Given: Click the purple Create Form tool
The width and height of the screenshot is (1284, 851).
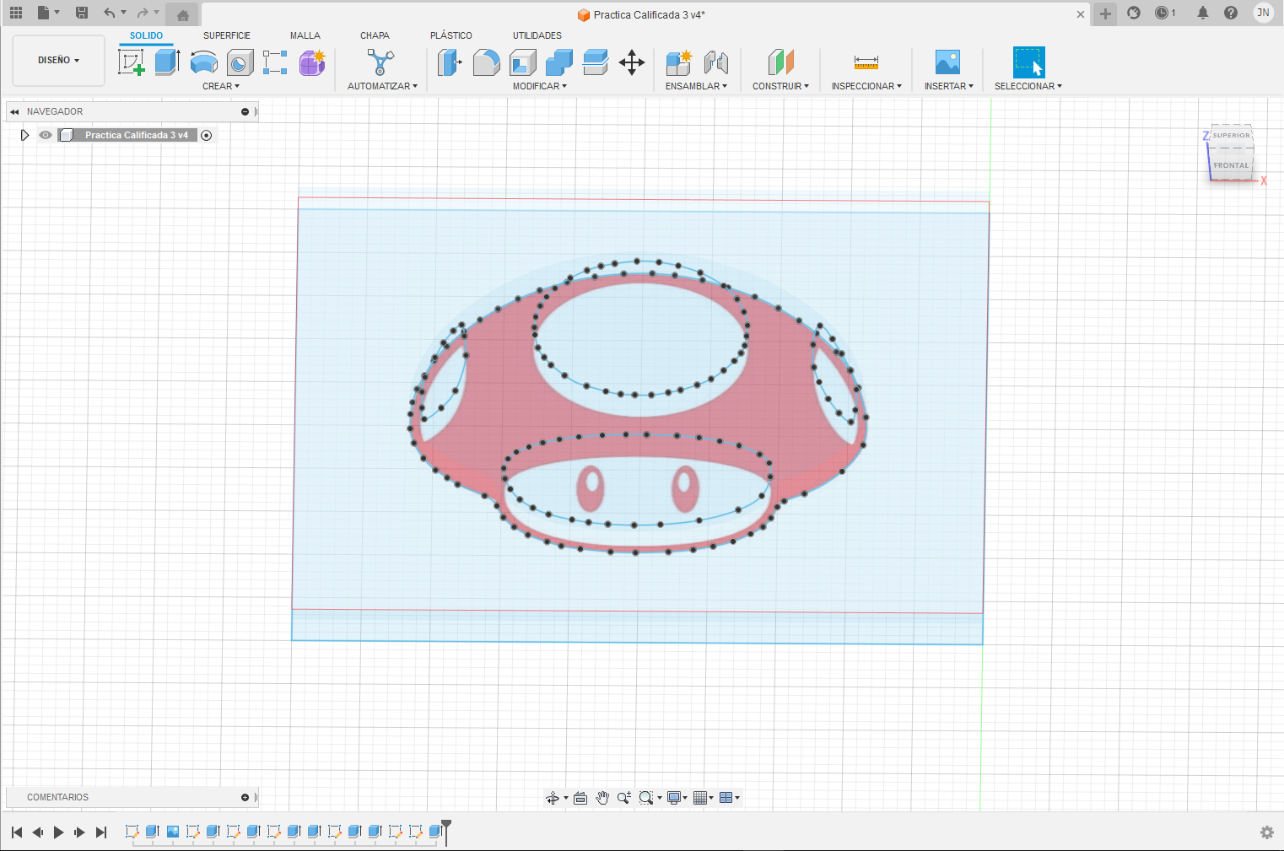Looking at the screenshot, I should click(312, 62).
